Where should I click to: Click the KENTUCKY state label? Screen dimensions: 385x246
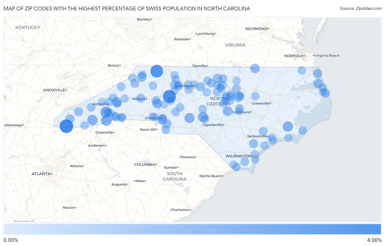click(x=28, y=27)
